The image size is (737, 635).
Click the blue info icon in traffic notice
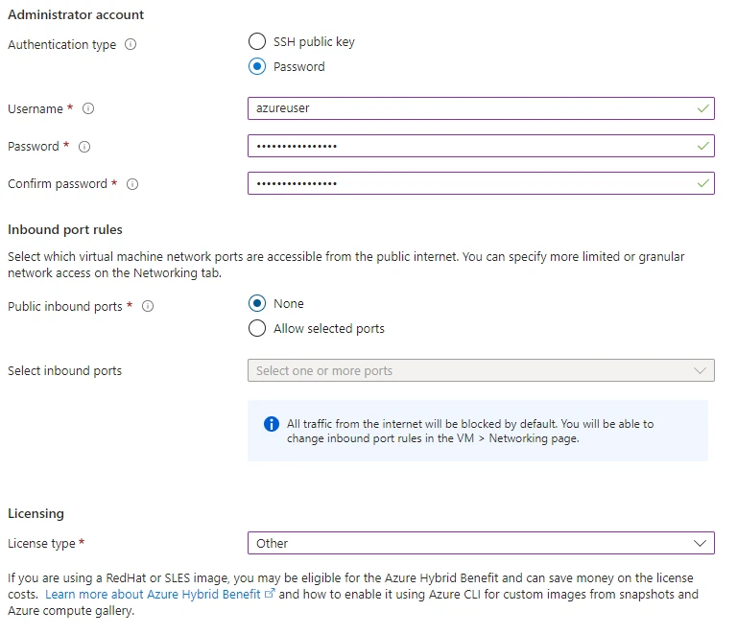click(271, 424)
